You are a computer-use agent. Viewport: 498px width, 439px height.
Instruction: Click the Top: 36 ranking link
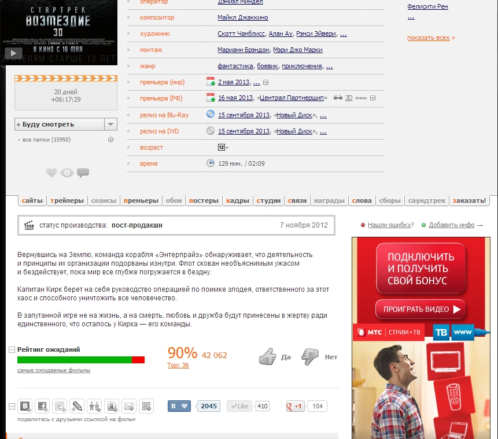(178, 365)
